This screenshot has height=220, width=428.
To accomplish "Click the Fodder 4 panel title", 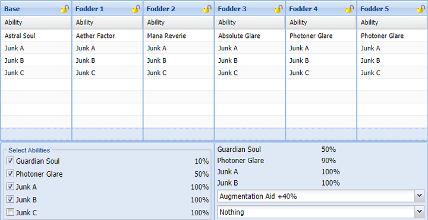I will [303, 9].
